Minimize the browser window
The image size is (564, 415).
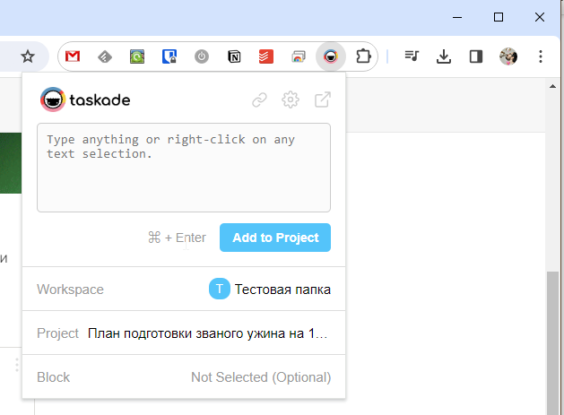click(457, 17)
